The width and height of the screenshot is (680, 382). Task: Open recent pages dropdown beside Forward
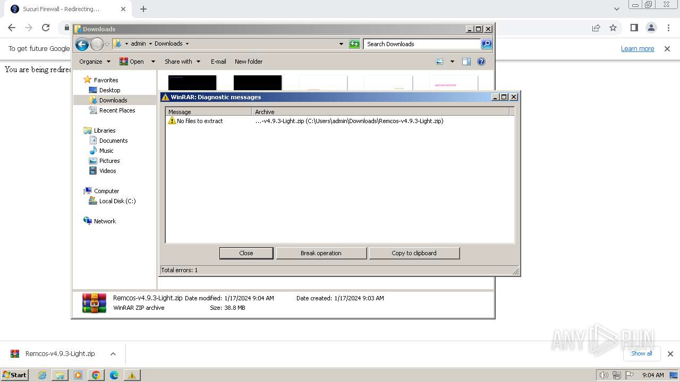107,44
